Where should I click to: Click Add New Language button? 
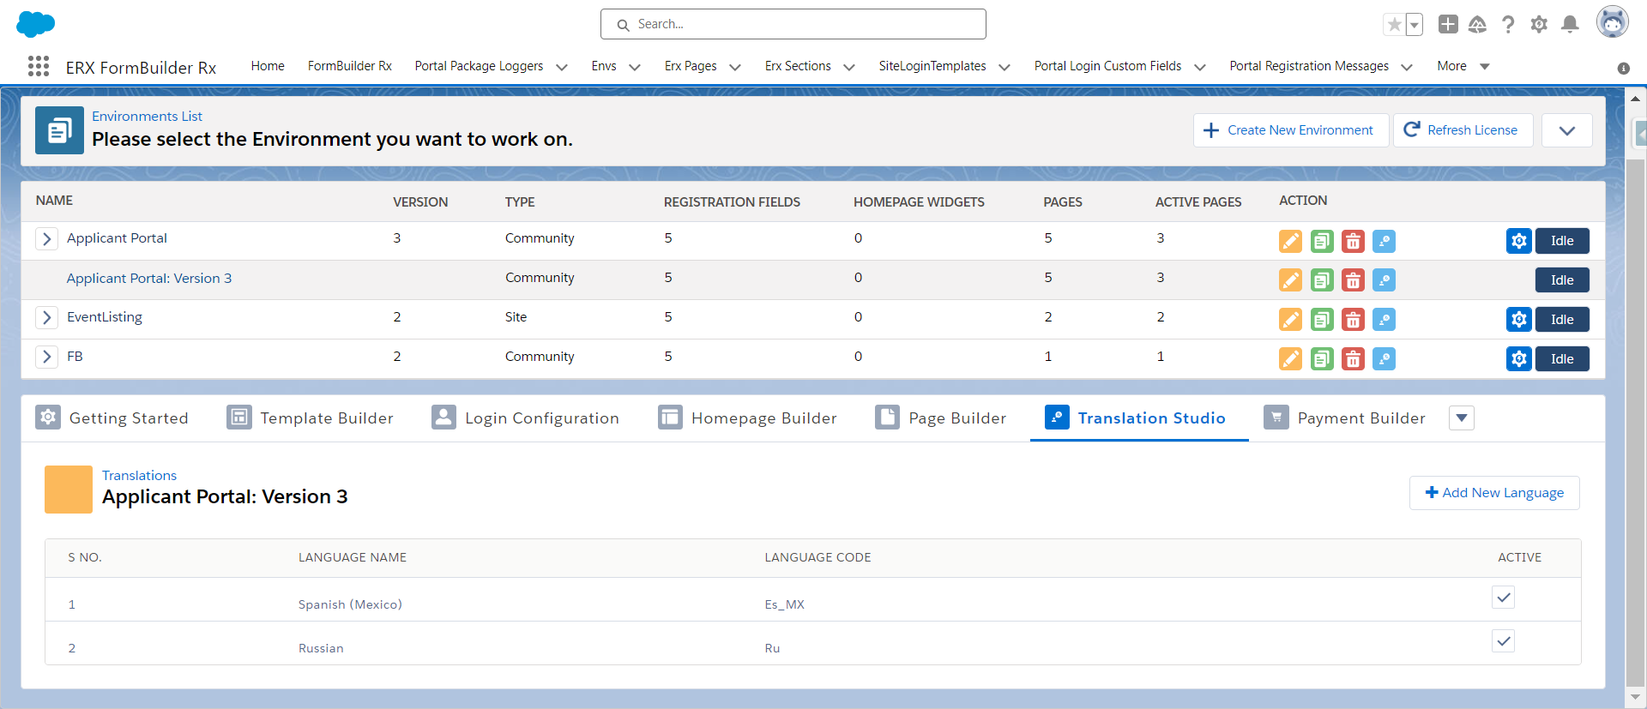(x=1494, y=493)
